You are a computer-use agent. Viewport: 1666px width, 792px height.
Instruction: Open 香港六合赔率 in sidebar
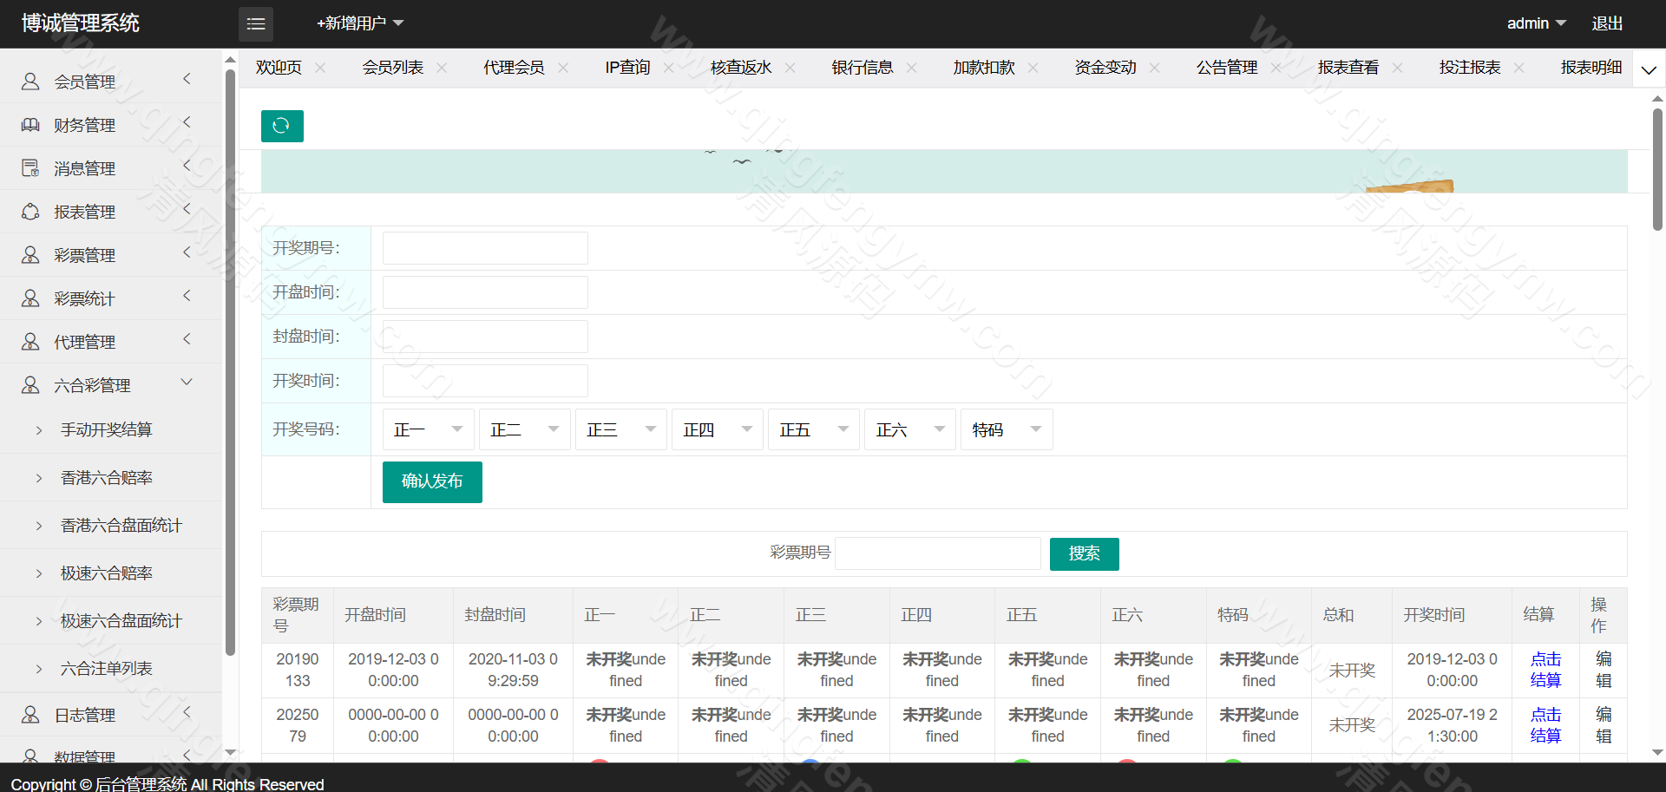(x=106, y=478)
